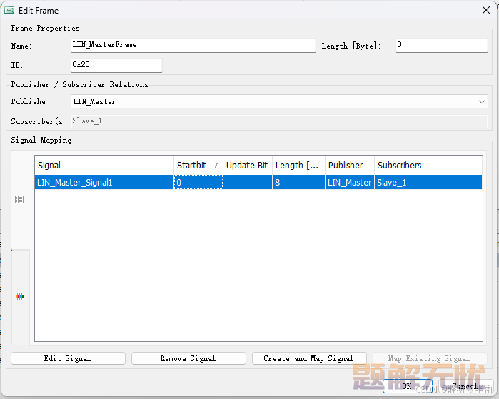Image resolution: width=499 pixels, height=399 pixels.
Task: Sort by the Startbit column header
Action: [x=198, y=165]
